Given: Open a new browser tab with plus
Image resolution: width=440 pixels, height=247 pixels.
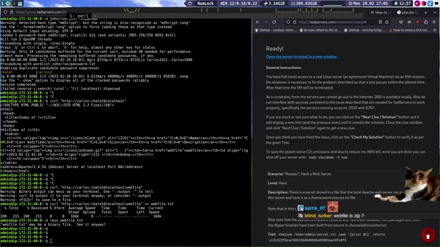Looking at the screenshot, I should click(x=426, y=13).
